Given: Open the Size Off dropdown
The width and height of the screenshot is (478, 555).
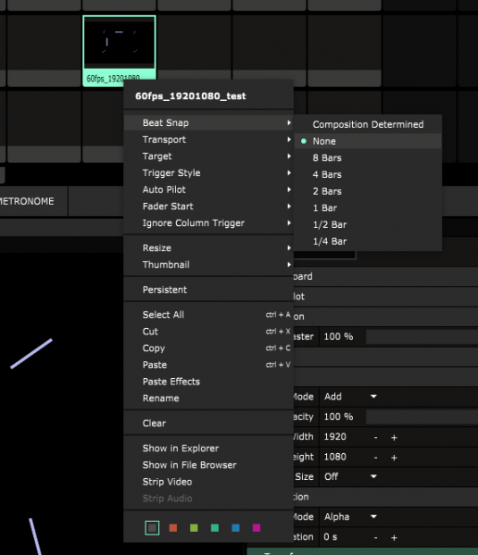Looking at the screenshot, I should pos(350,477).
